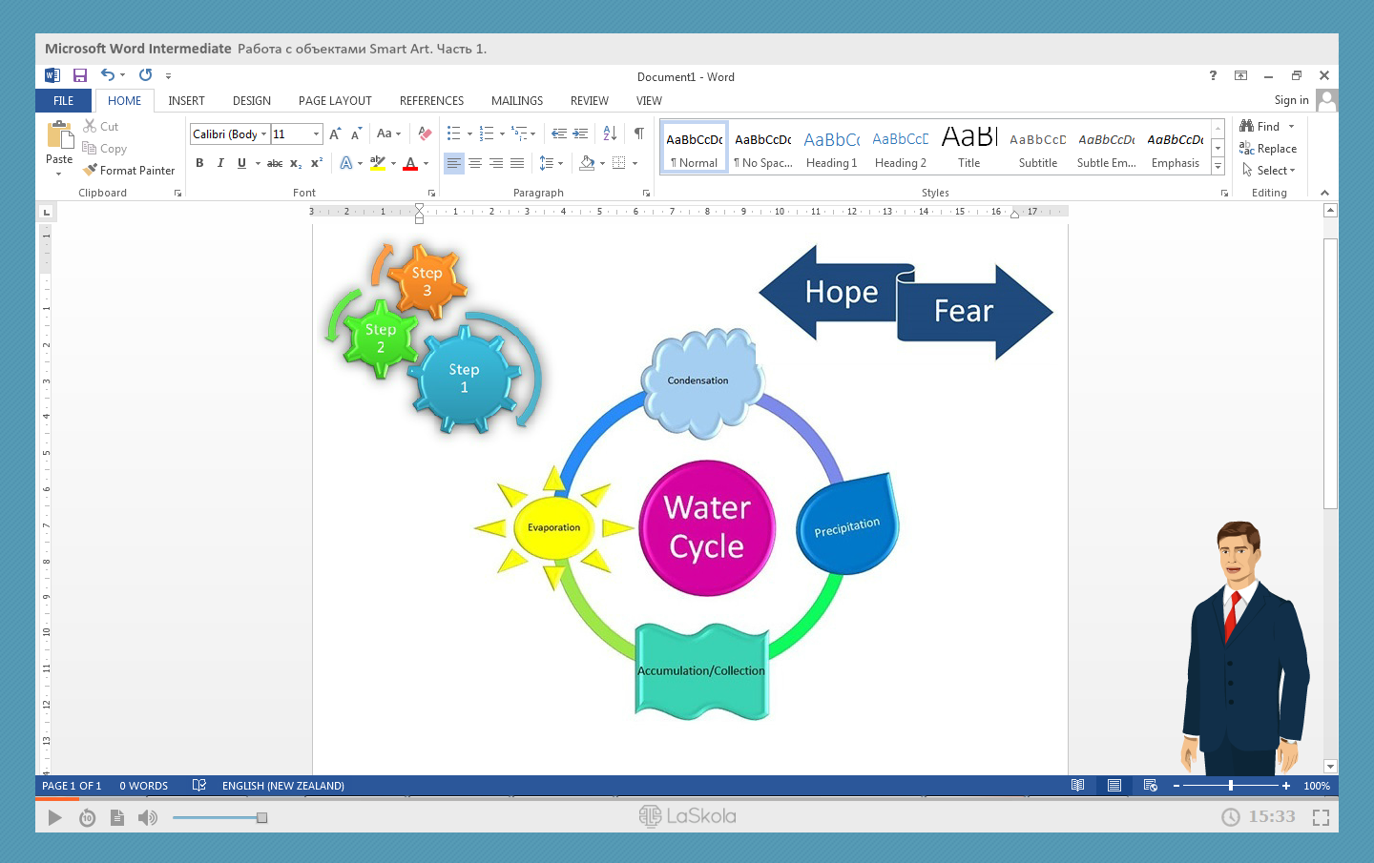1374x863 pixels.
Task: Toggle Subscript formatting
Action: 296,163
